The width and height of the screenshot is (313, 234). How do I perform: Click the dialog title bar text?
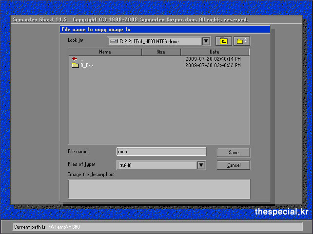96,30
